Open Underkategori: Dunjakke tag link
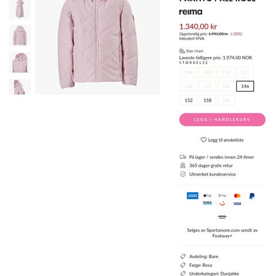Viewport: 276px width, 276px height. [214, 274]
